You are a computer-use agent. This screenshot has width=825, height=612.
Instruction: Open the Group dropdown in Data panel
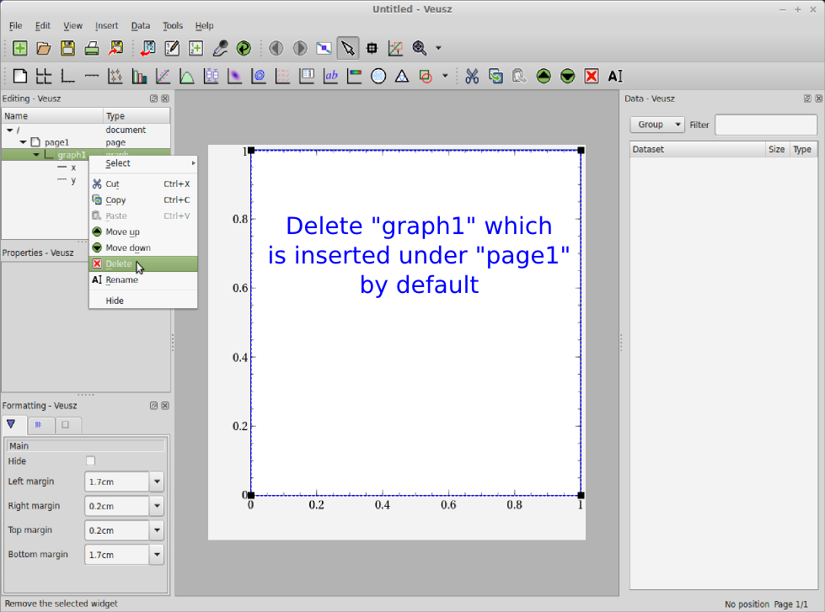point(656,125)
